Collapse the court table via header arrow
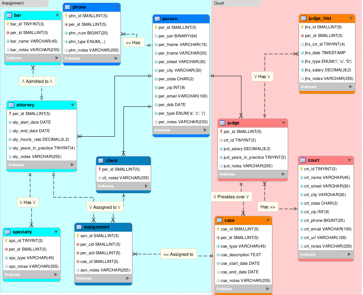 (350, 160)
